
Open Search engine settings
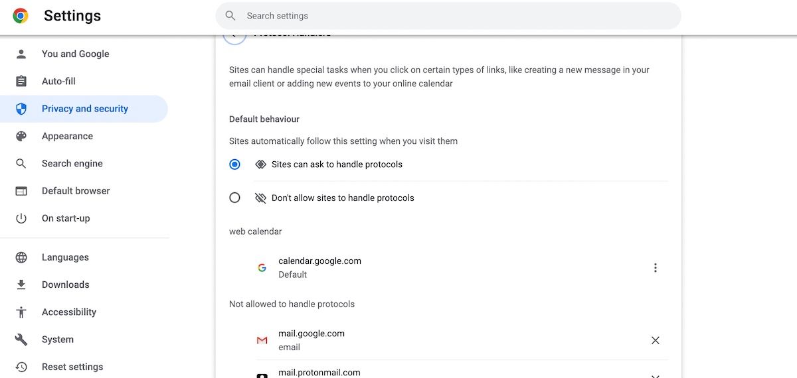point(72,164)
